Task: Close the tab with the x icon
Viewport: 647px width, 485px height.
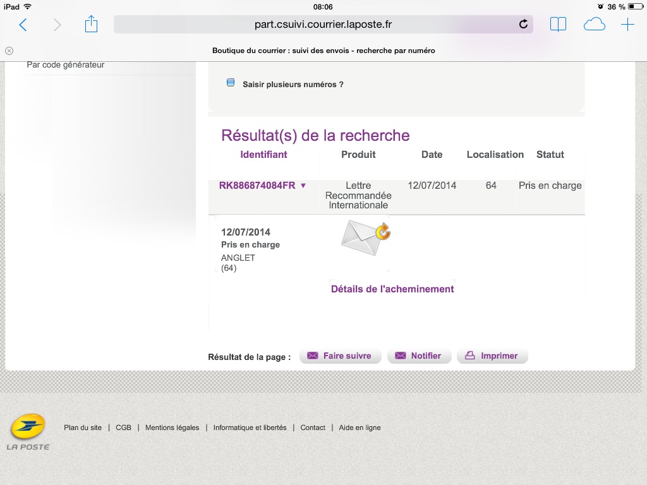Action: pos(9,51)
